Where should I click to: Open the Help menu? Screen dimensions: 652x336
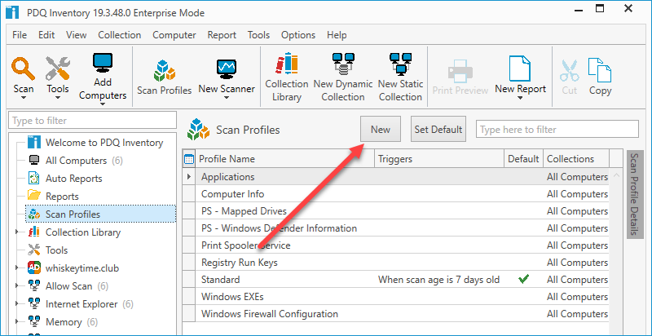(x=337, y=35)
